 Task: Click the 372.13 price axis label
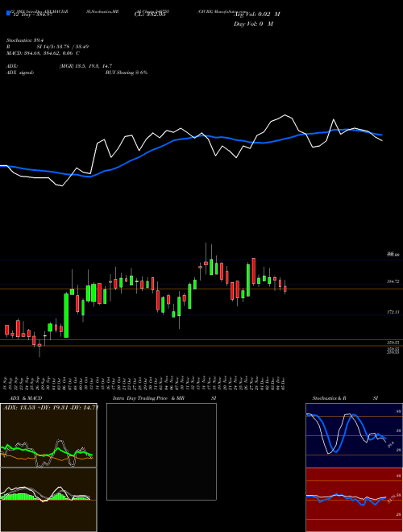[x=393, y=311]
